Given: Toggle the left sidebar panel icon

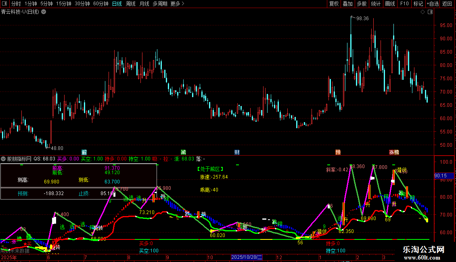Looking at the screenshot, I should pos(4,4).
